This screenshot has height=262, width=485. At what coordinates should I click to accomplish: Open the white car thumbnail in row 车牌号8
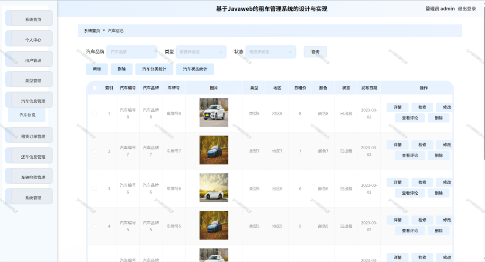214,112
